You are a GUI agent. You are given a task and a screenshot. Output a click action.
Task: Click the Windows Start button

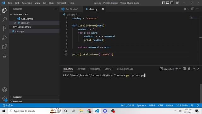(4, 111)
